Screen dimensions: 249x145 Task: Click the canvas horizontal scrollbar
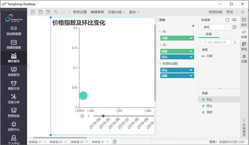(60, 138)
